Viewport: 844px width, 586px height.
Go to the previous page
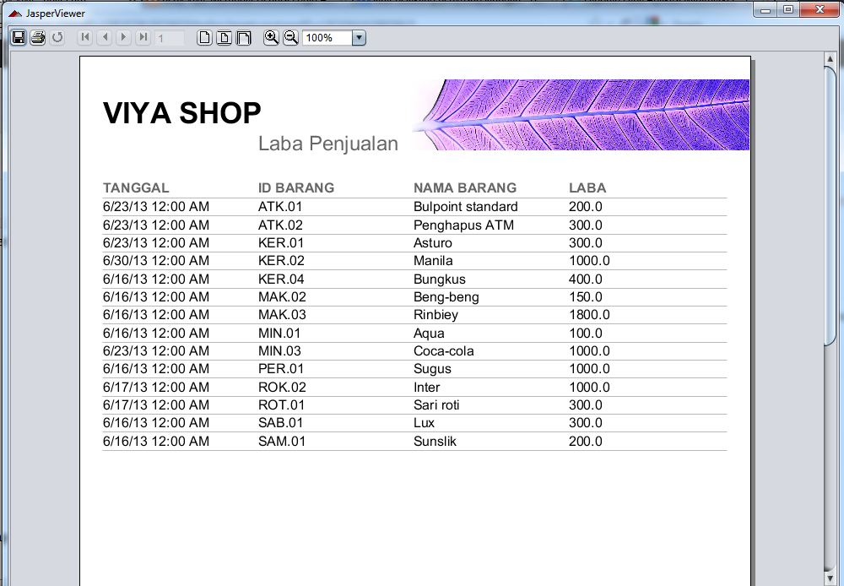tap(105, 37)
